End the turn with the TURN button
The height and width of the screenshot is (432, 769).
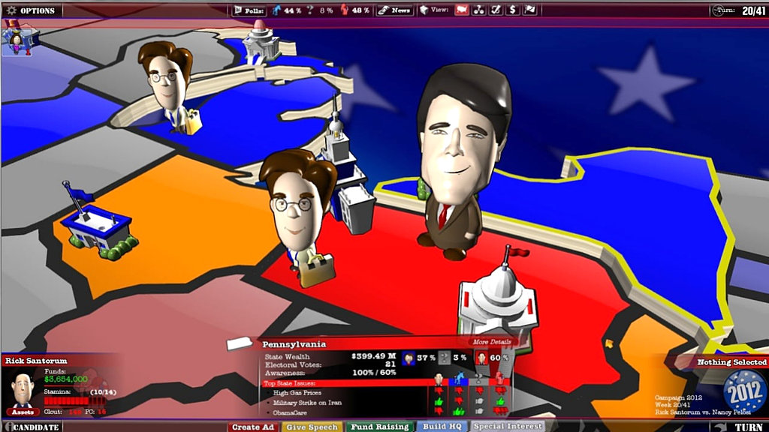point(740,427)
